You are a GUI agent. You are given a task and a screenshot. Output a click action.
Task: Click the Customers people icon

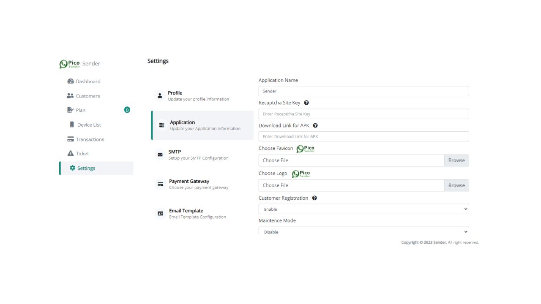(70, 96)
